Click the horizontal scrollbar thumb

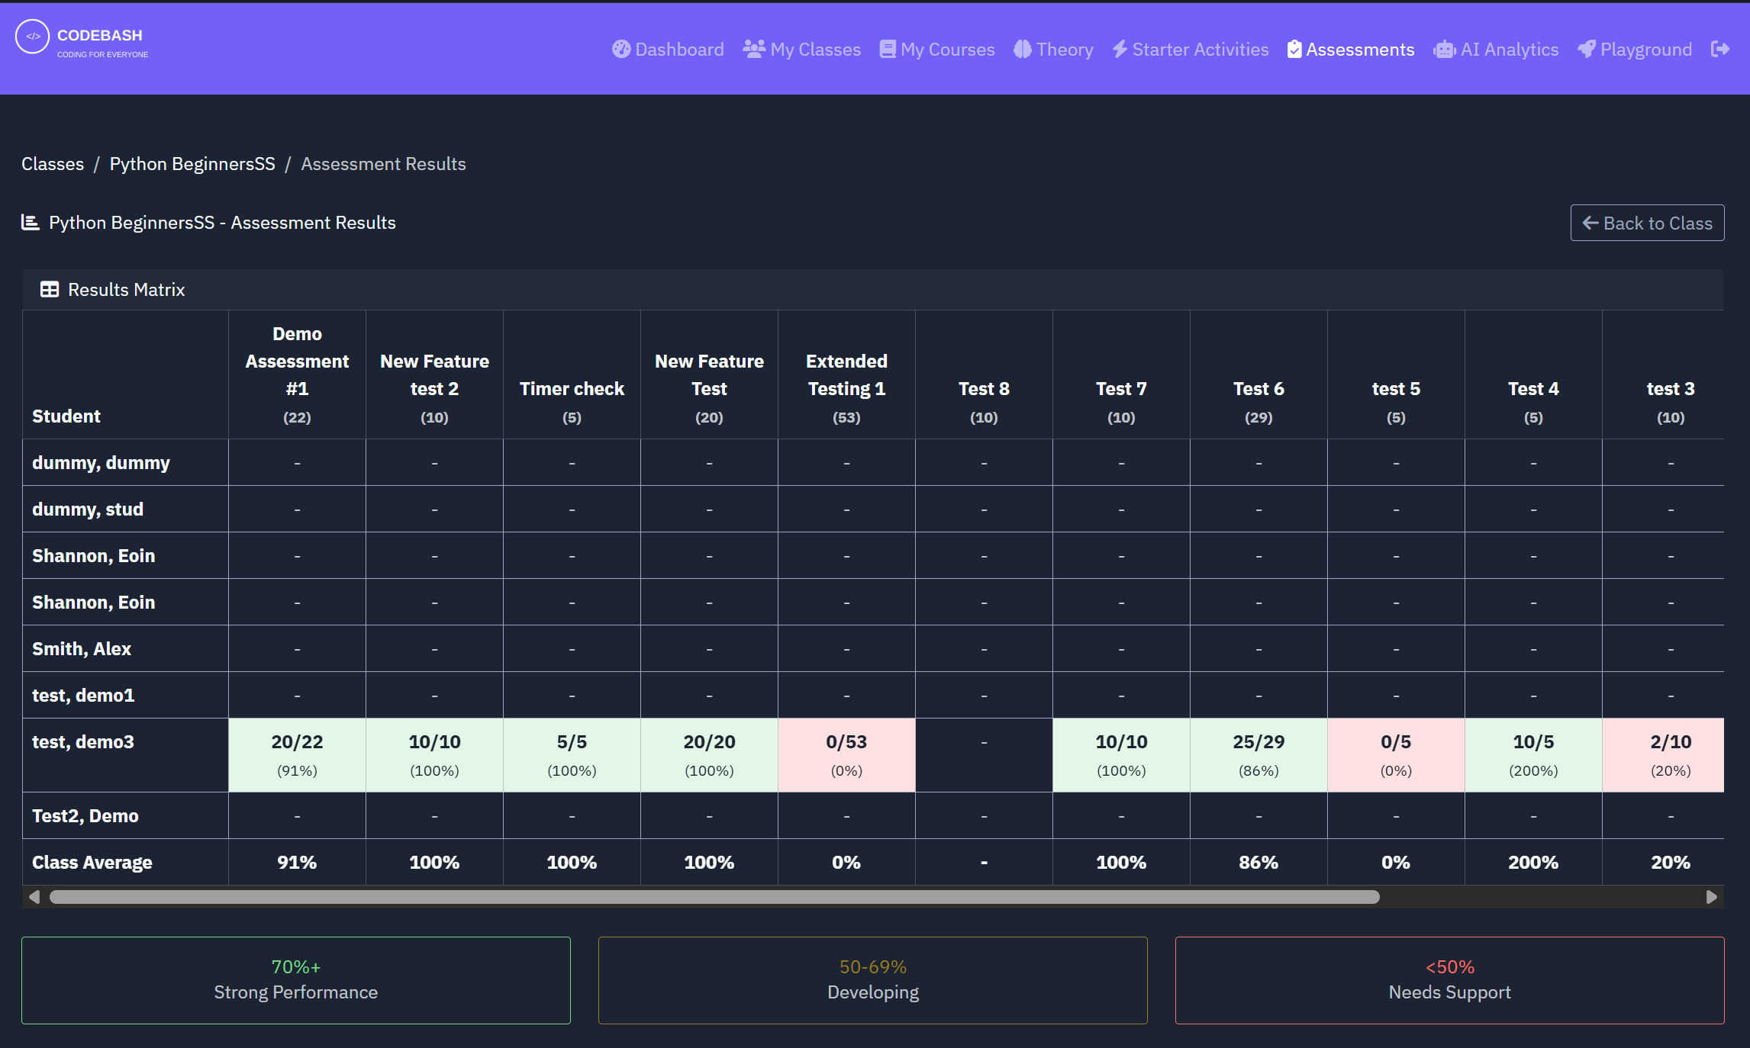(x=714, y=897)
